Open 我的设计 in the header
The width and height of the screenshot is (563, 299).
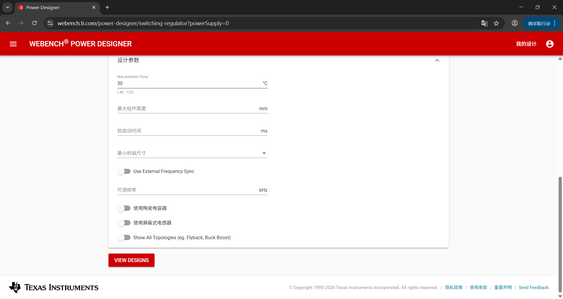coord(526,44)
